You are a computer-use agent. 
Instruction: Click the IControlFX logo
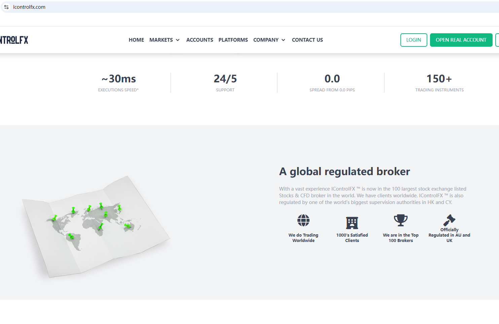click(x=14, y=40)
